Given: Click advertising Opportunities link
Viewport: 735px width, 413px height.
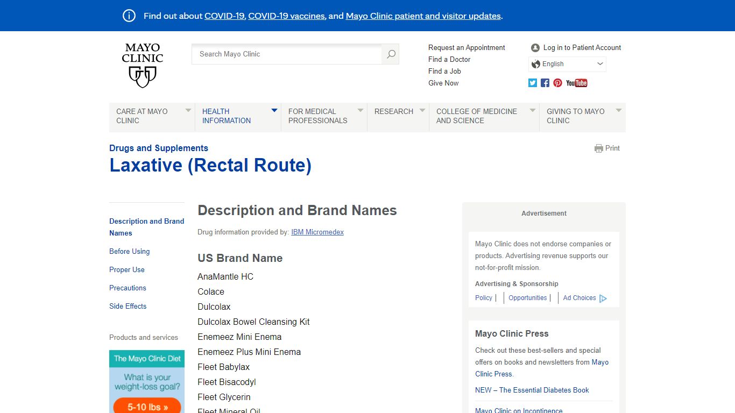Looking at the screenshot, I should 528,298.
